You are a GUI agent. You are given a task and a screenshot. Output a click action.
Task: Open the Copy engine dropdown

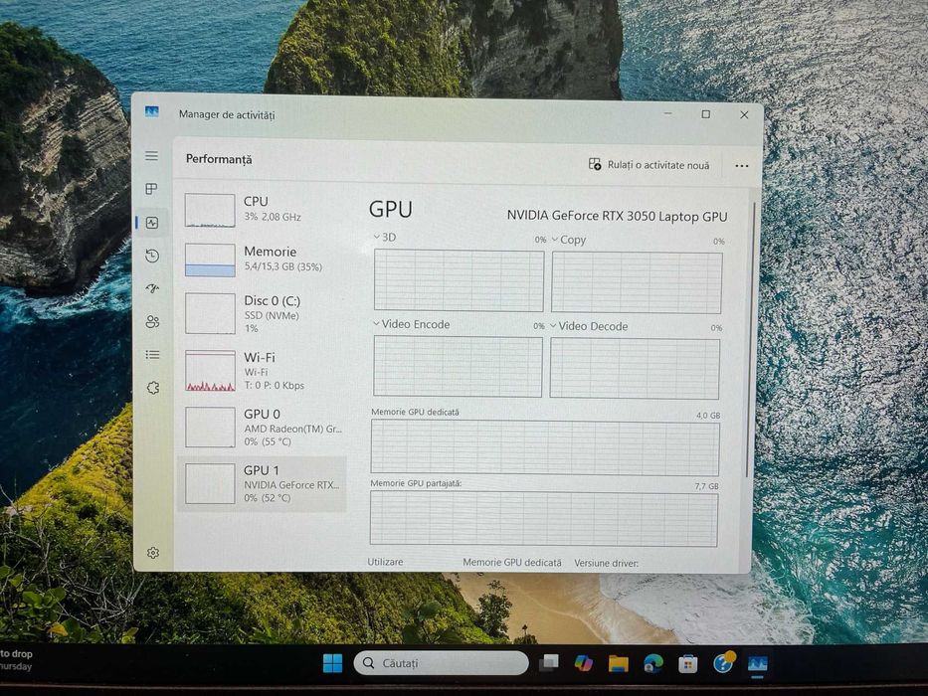(x=569, y=240)
